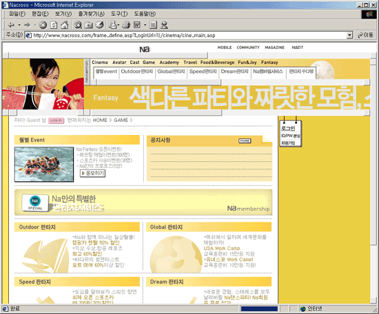Open the 즐겨찾기(A) menu
Viewport: 379px width, 314px height.
pos(92,14)
